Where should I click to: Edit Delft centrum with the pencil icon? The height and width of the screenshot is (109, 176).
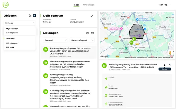point(92,16)
